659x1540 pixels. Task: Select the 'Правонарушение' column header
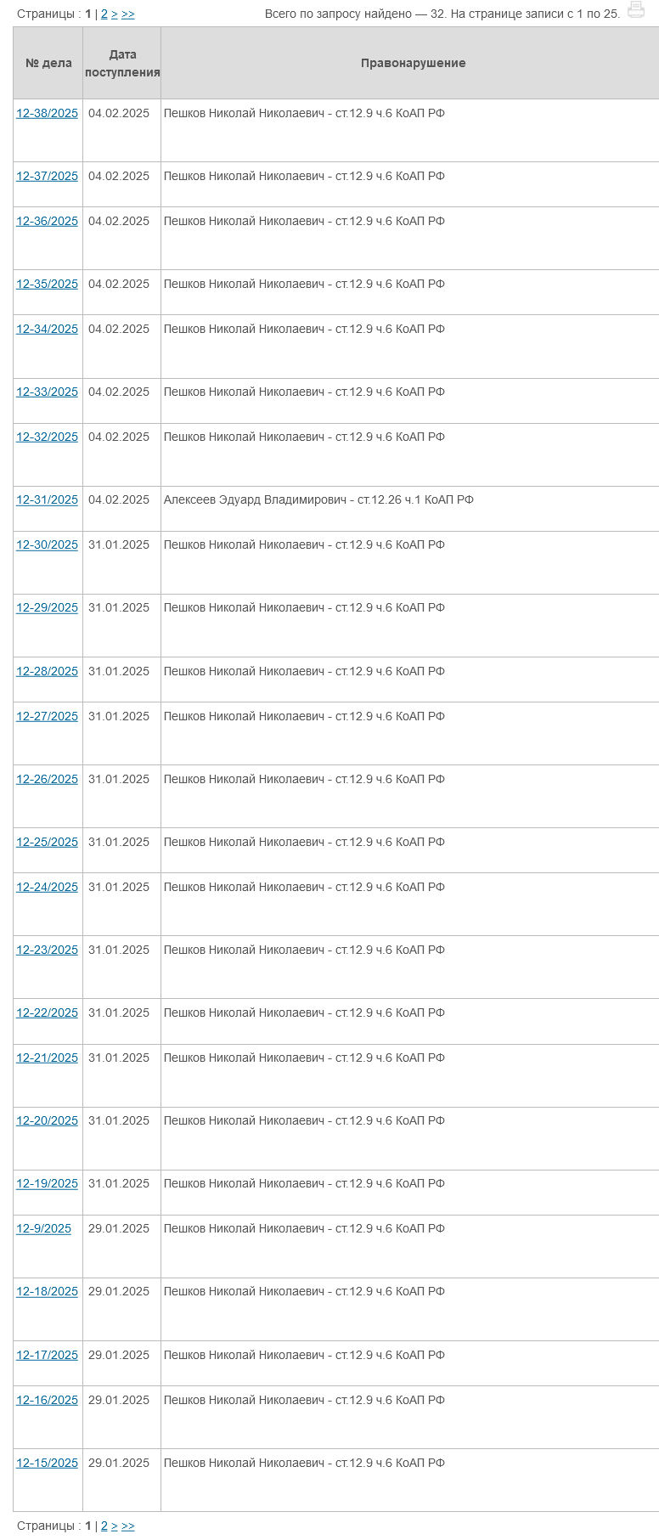point(413,63)
